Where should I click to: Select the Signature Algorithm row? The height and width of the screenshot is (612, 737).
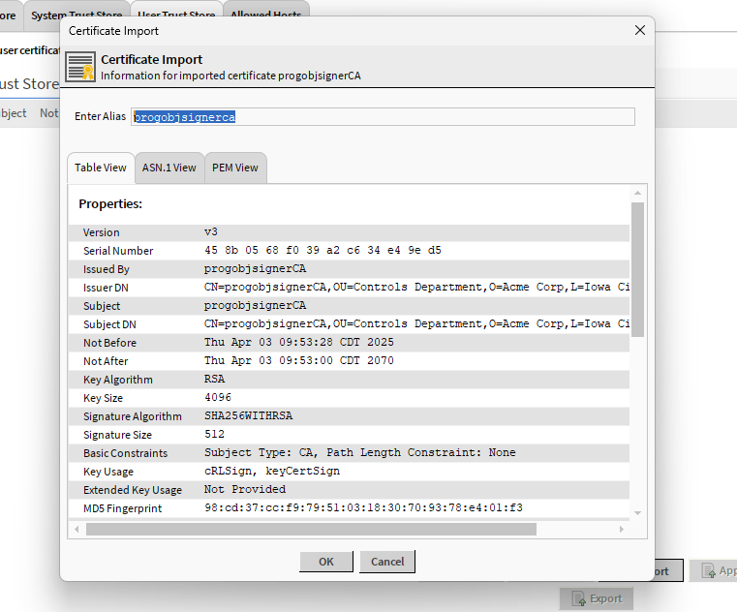point(349,416)
